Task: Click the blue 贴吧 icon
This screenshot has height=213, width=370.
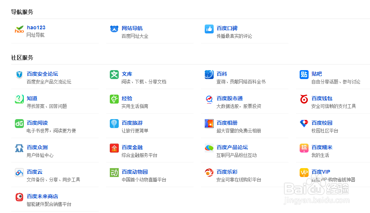Action: pyautogui.click(x=304, y=75)
